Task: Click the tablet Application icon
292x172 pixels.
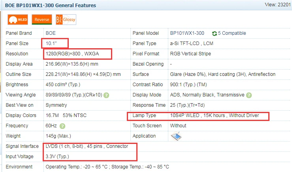Action: click(x=176, y=136)
